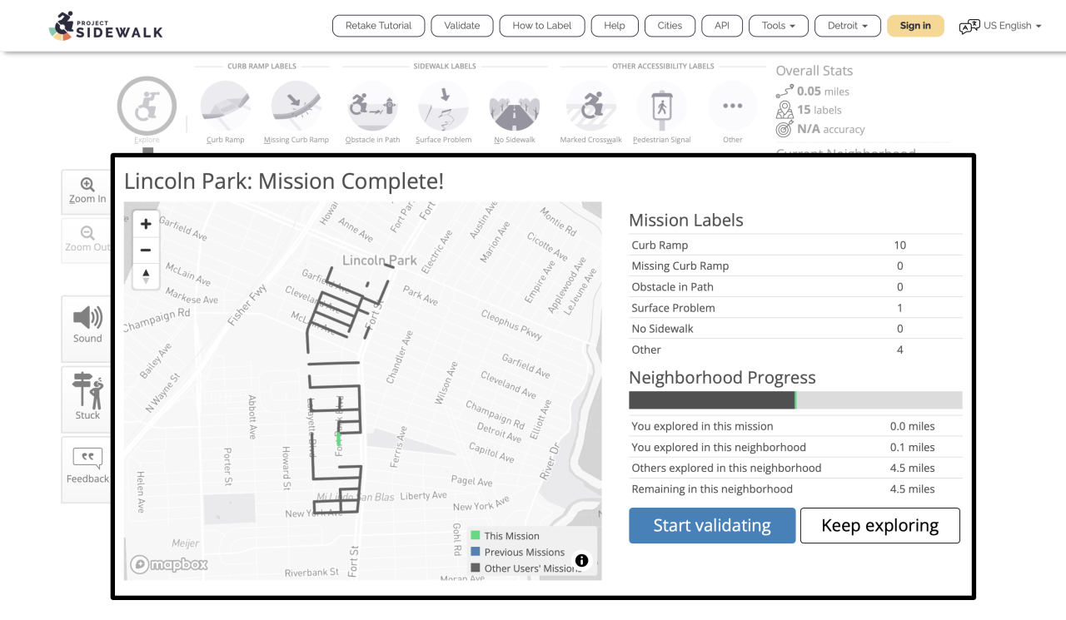Reset map bearing with compass button
The image size is (1066, 620).
[x=146, y=275]
